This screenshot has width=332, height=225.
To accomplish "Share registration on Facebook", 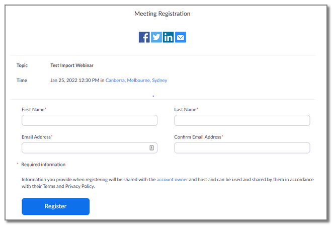I will pos(144,37).
